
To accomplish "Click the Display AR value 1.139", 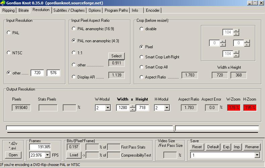I will point(117,75).
